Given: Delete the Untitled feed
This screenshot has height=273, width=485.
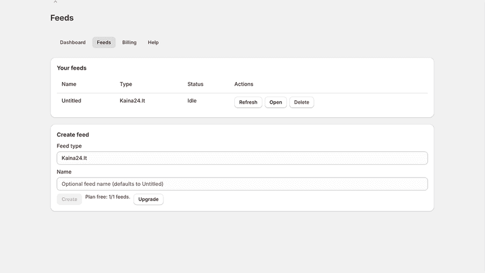Looking at the screenshot, I should (302, 102).
